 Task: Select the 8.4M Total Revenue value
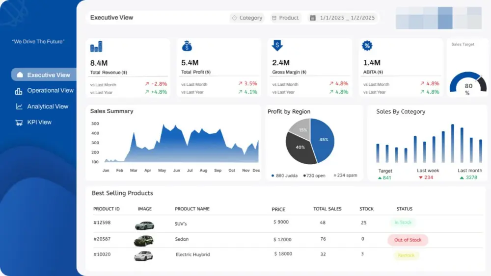(x=99, y=63)
